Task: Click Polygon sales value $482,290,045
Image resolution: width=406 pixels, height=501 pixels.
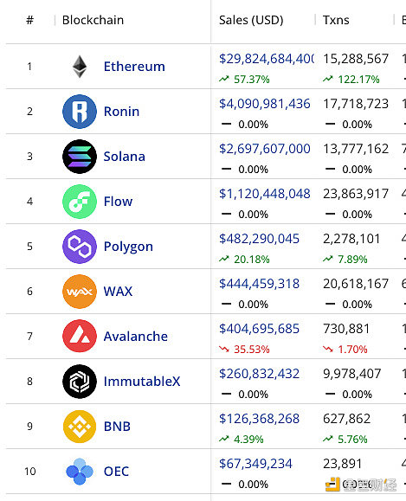Action: (x=259, y=239)
